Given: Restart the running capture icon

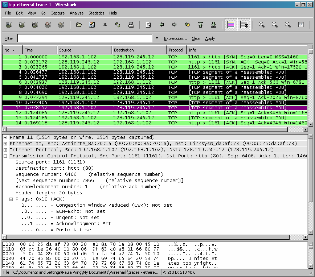Looking at the screenshot, I should (61, 25).
